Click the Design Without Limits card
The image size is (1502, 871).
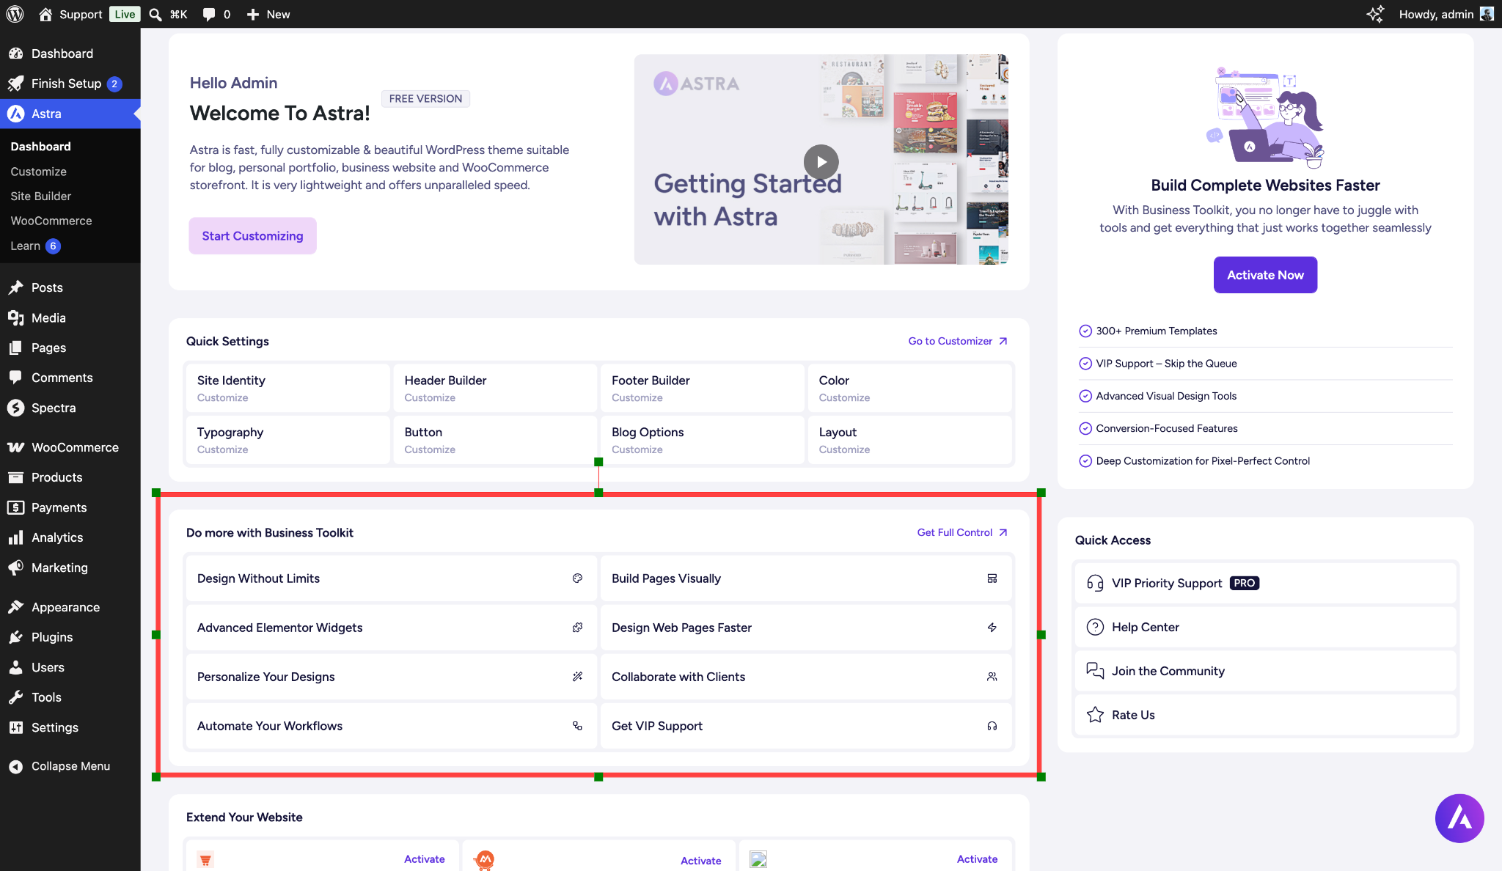[392, 578]
